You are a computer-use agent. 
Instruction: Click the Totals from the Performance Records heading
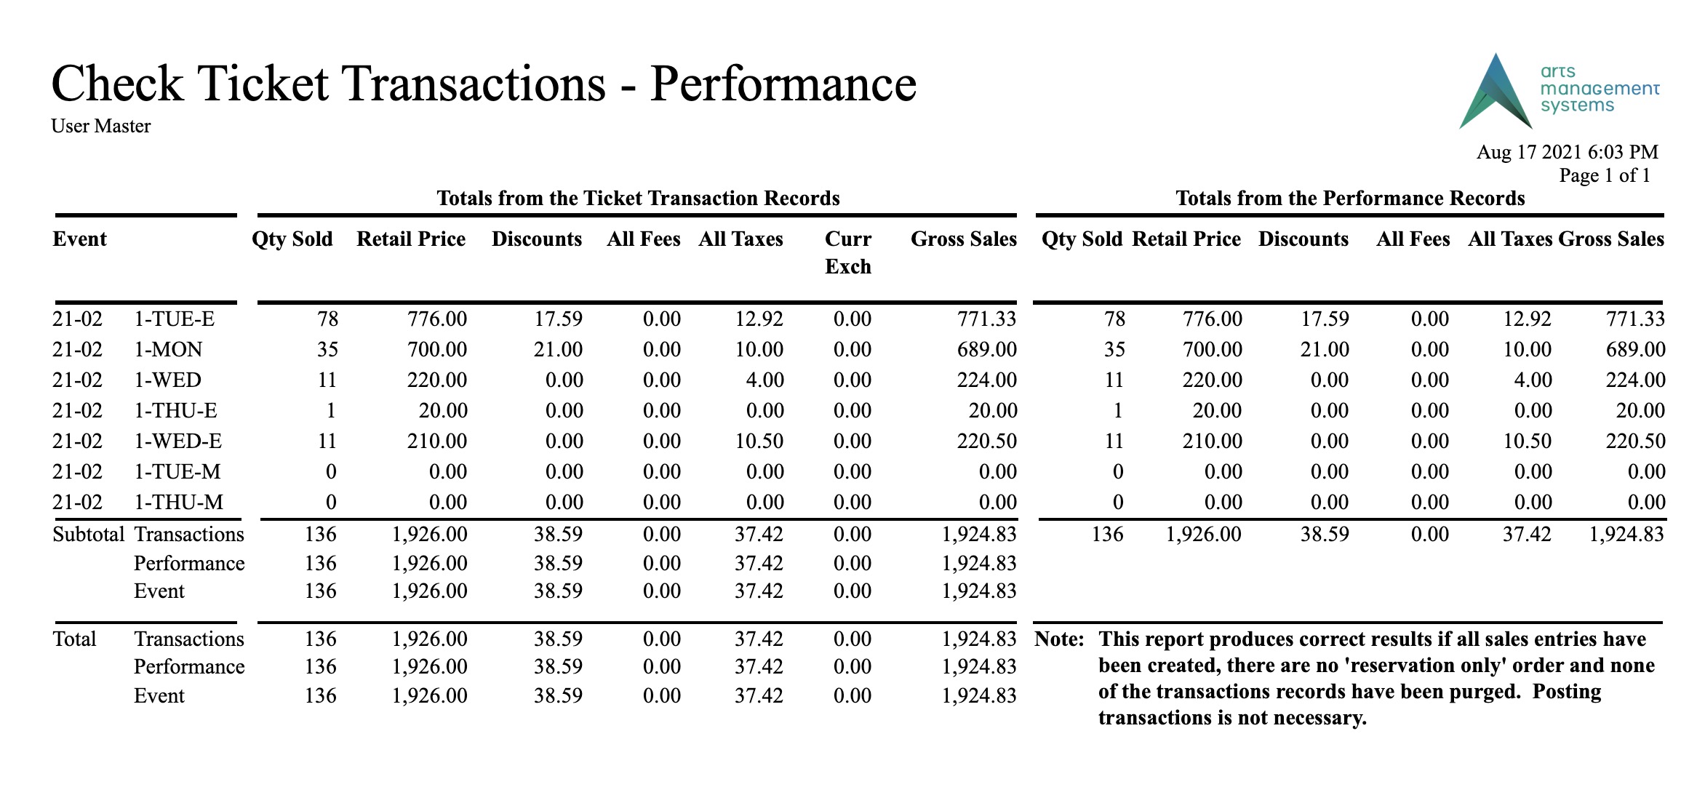coord(1350,199)
